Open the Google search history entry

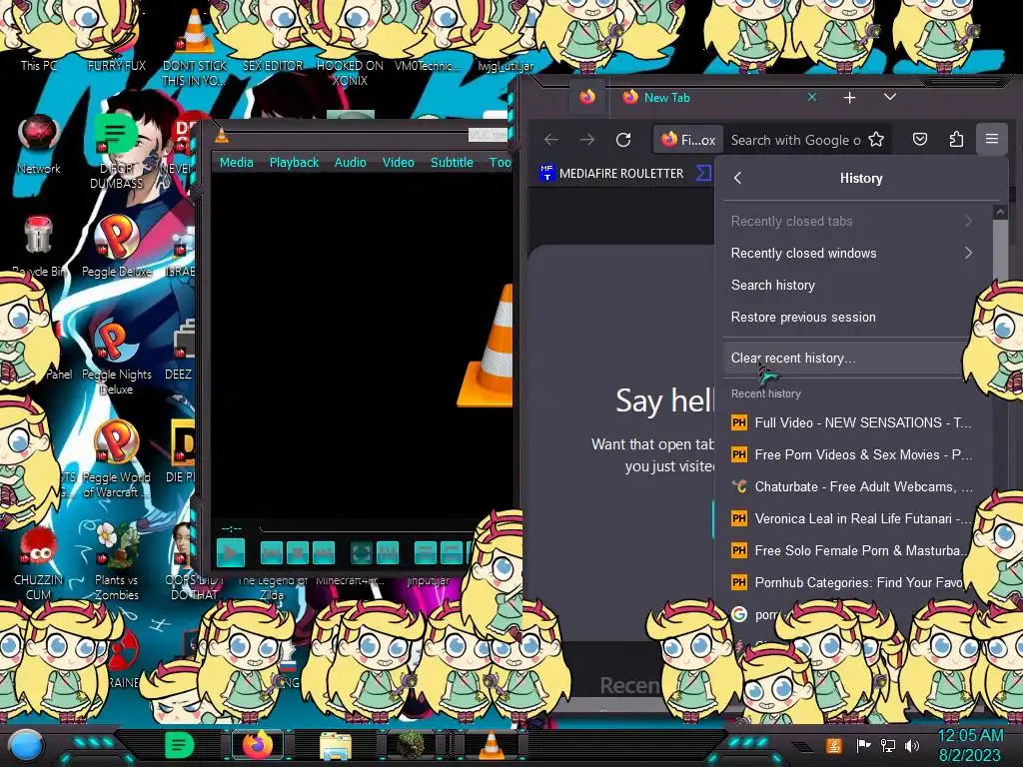point(757,614)
